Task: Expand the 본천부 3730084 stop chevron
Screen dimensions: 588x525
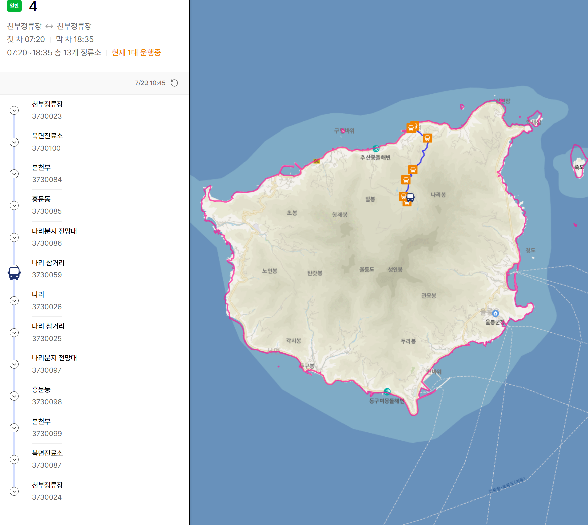Action: tap(14, 174)
